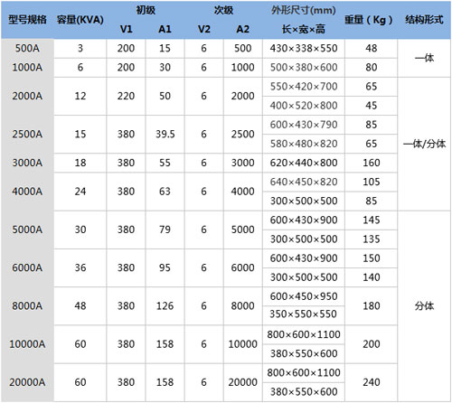Click the weight value 180
Screen dimensions: 452x403
point(372,305)
